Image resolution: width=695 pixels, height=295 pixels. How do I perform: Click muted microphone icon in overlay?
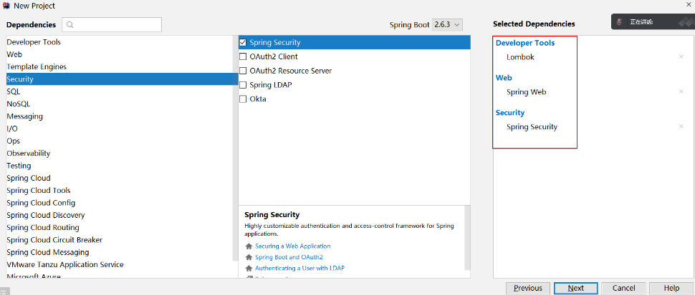coord(619,21)
